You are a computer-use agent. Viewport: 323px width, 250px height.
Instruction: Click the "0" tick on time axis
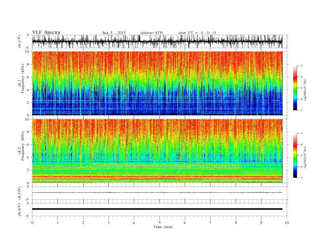pos(32,223)
